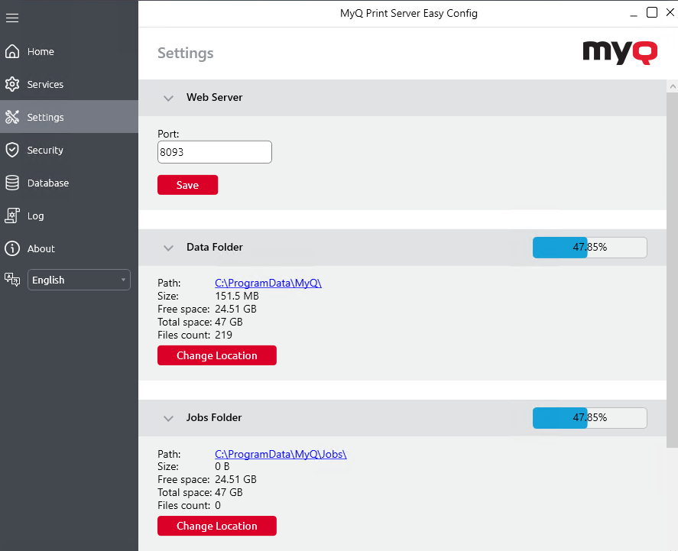The width and height of the screenshot is (678, 551).
Task: Click the Database cylinder icon
Action: [12, 183]
